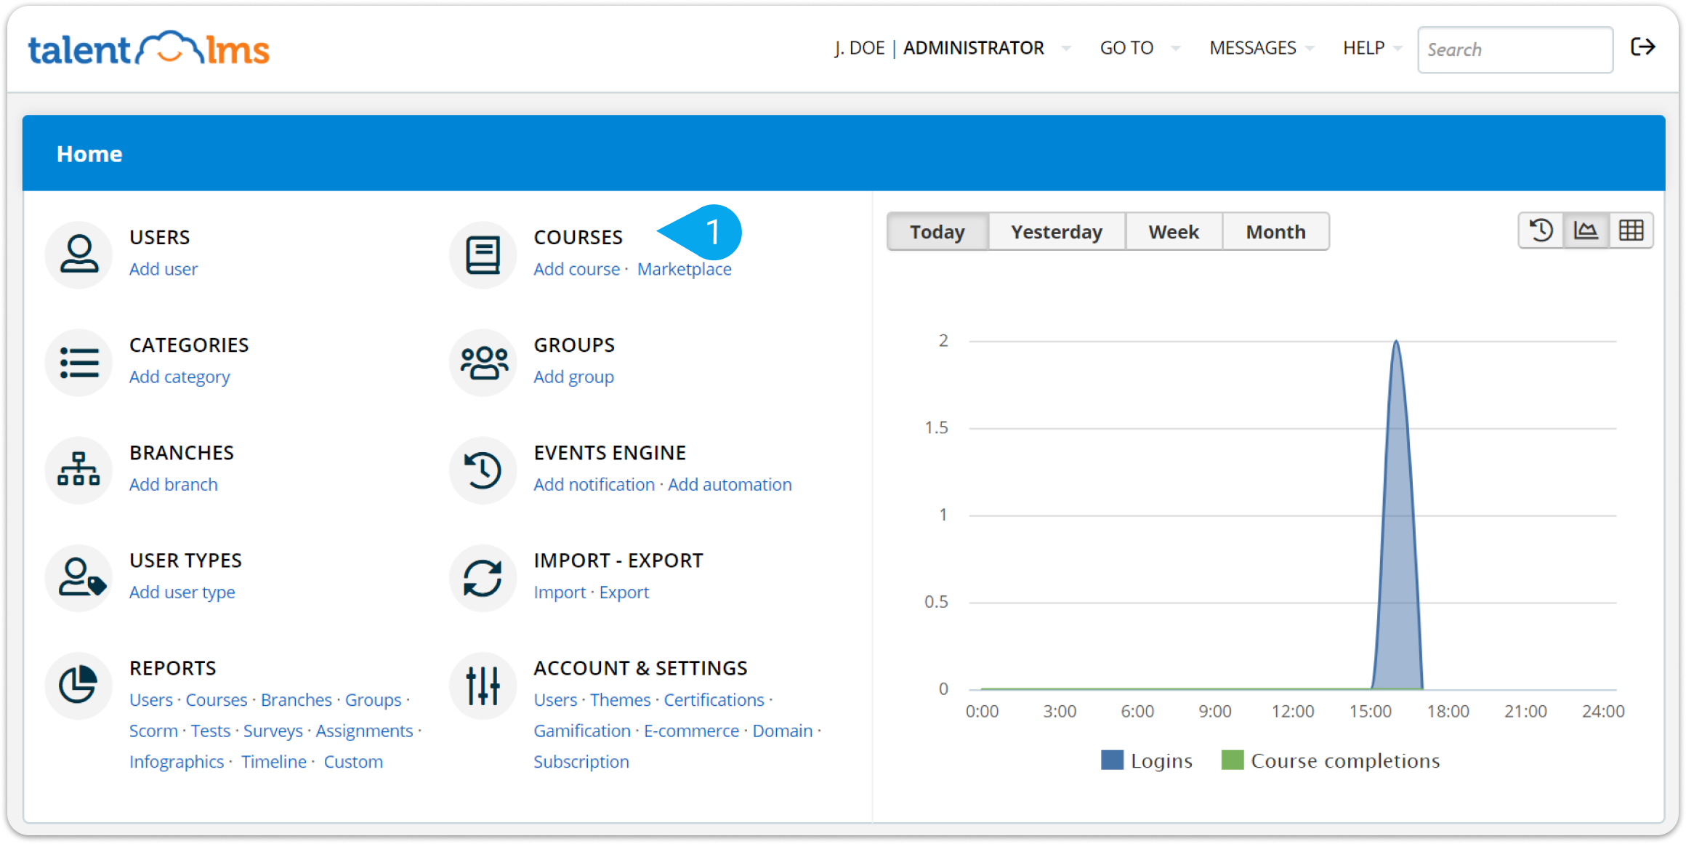The height and width of the screenshot is (844, 1686).
Task: Click the Import-Export sync arrows icon
Action: (x=483, y=577)
